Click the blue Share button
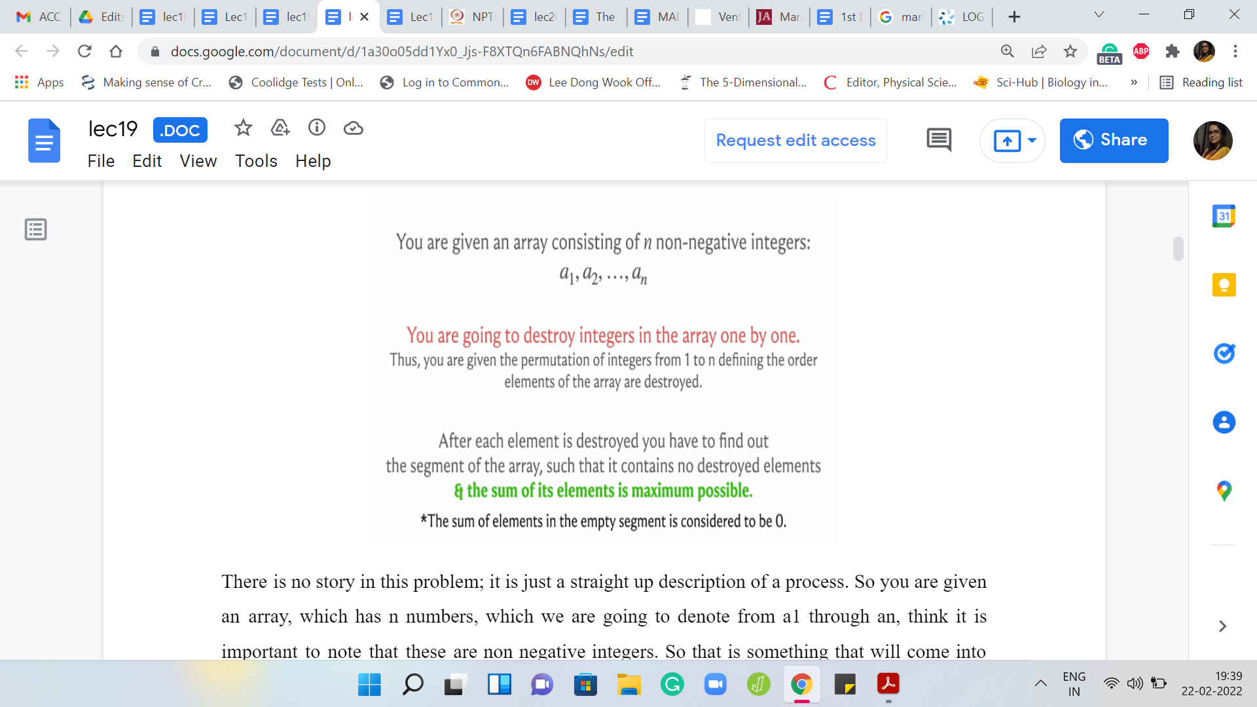The image size is (1257, 707). pyautogui.click(x=1114, y=141)
